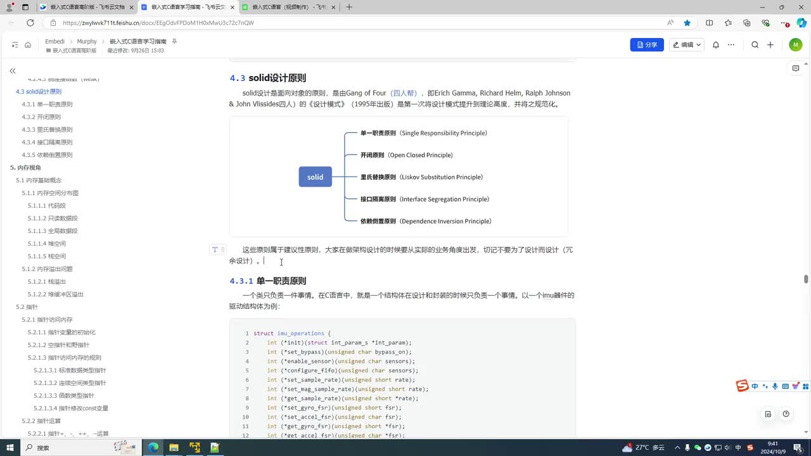This screenshot has height=456, width=811.
Task: Open weather widget showing 27°C 多云
Action: (x=644, y=448)
